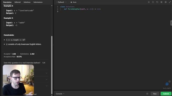
Task: Click the '1 <= s.length <= 10^5' constraint
Action: (16, 40)
